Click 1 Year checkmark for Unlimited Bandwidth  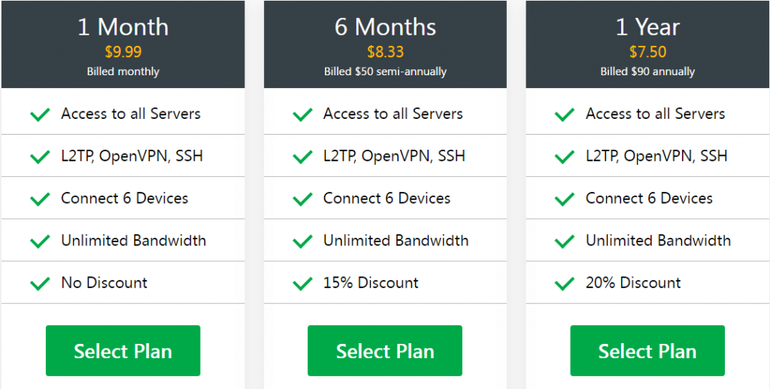coord(565,242)
